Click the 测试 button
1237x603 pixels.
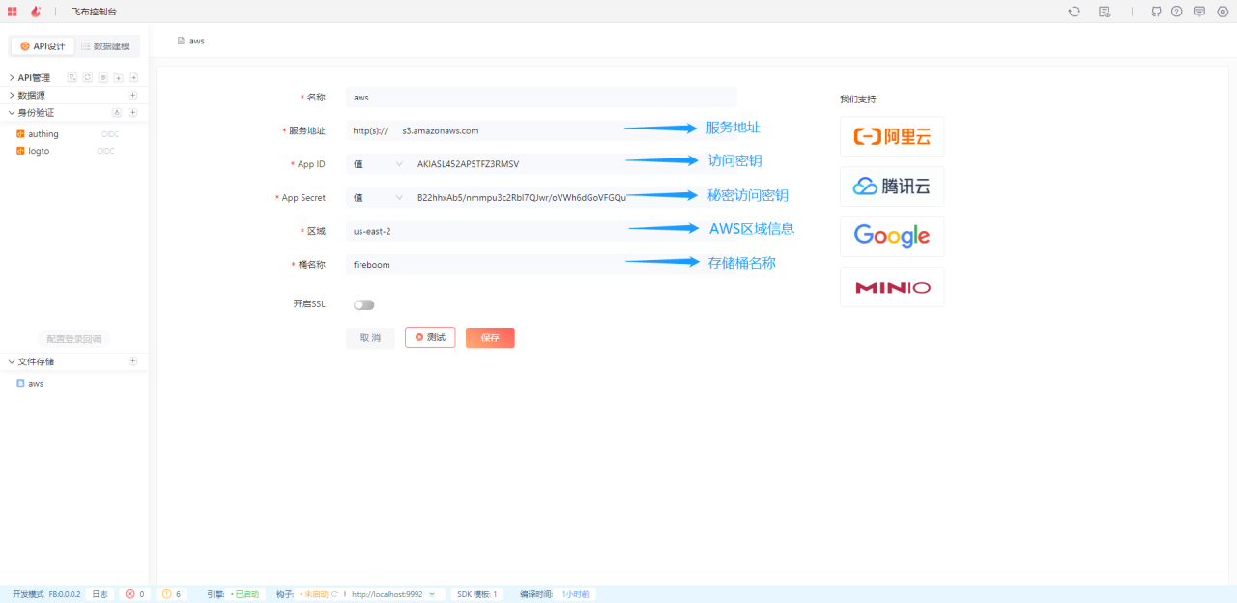pos(430,337)
